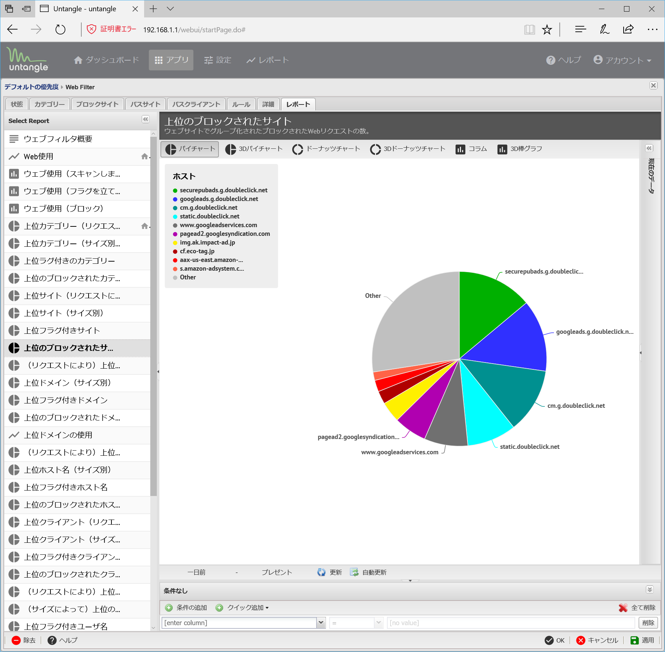Select 上位フラグ付きホスト名 report
This screenshot has height=652, width=665.
pos(78,488)
